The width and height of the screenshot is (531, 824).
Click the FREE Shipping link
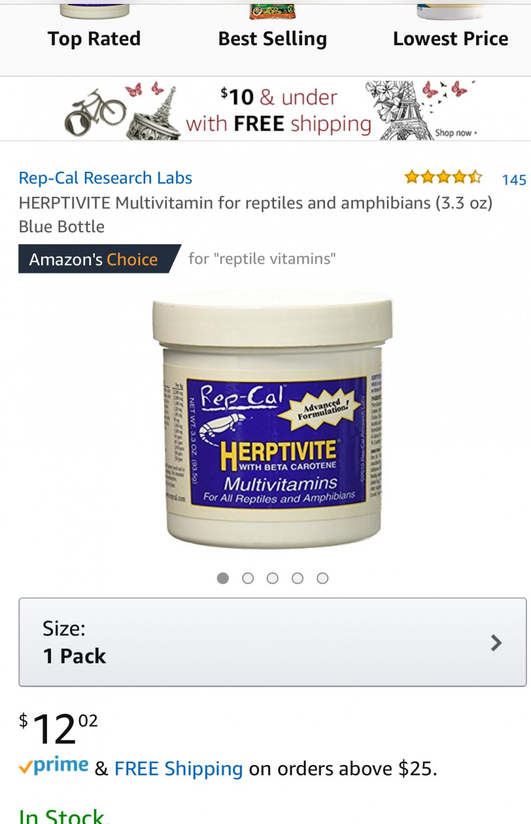pyautogui.click(x=179, y=768)
